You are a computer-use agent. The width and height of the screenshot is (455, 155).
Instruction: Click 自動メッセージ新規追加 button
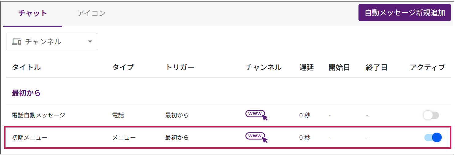coord(405,13)
